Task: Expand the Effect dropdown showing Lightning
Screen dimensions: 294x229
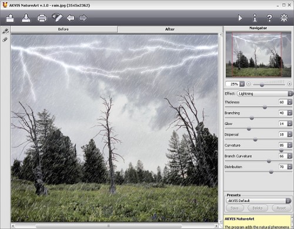Action: pos(265,93)
